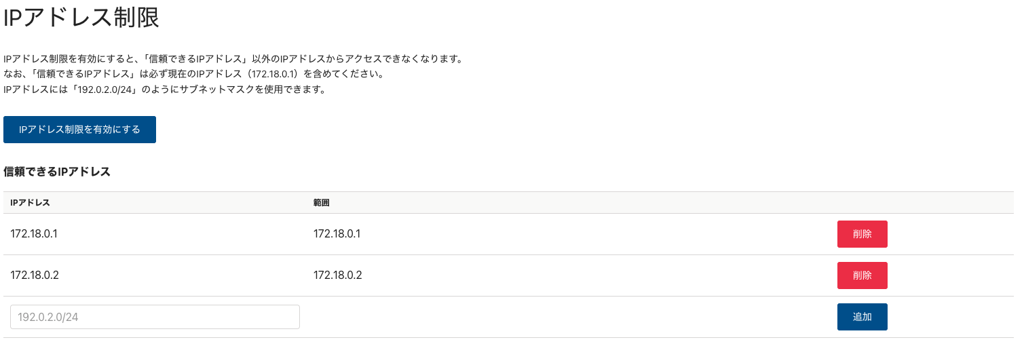Delete the 172.18.0.1 trusted IP entry

(862, 234)
